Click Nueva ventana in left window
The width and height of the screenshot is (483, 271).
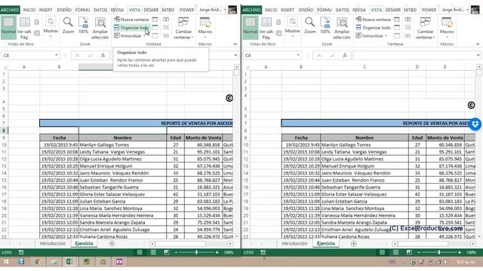tap(131, 20)
